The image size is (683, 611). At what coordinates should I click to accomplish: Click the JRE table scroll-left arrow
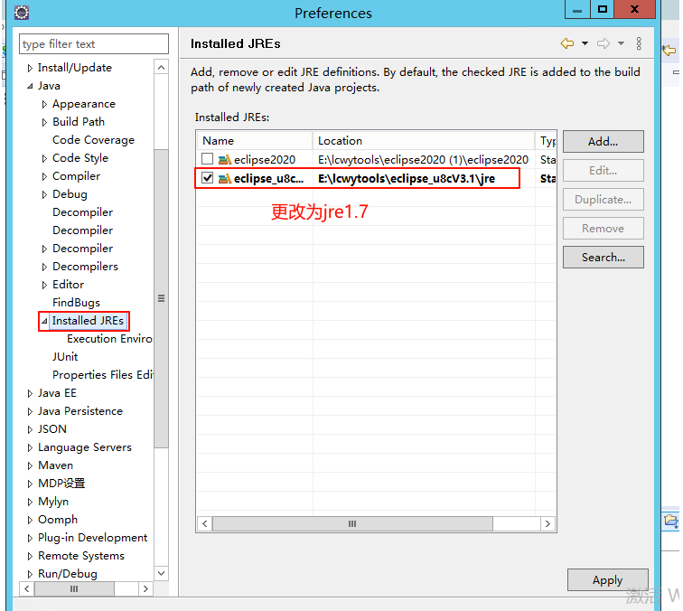[x=205, y=524]
